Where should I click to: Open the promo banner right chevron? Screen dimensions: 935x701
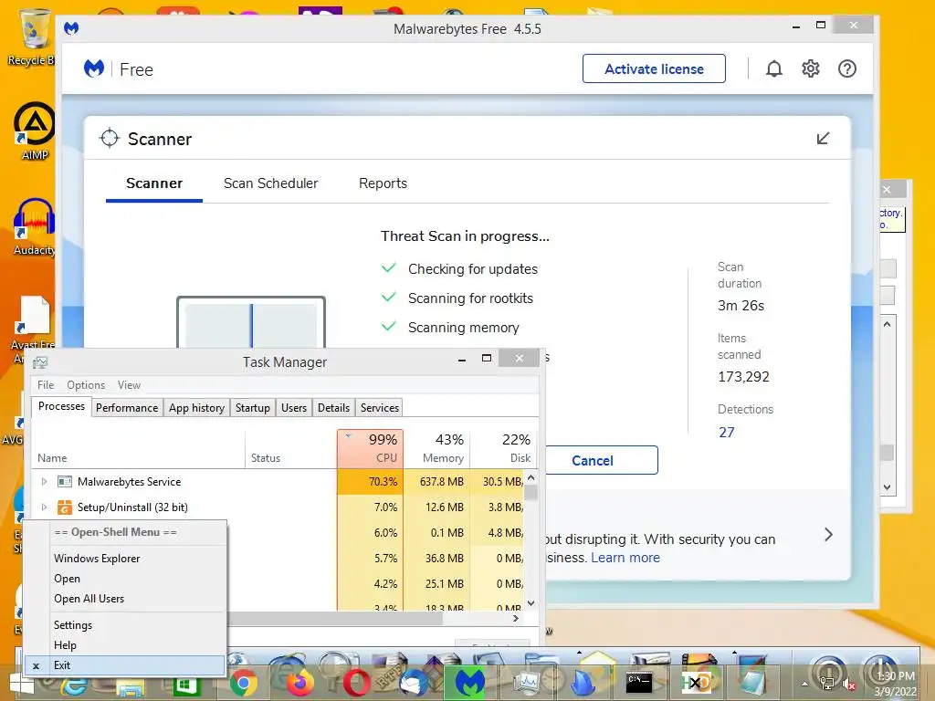828,534
